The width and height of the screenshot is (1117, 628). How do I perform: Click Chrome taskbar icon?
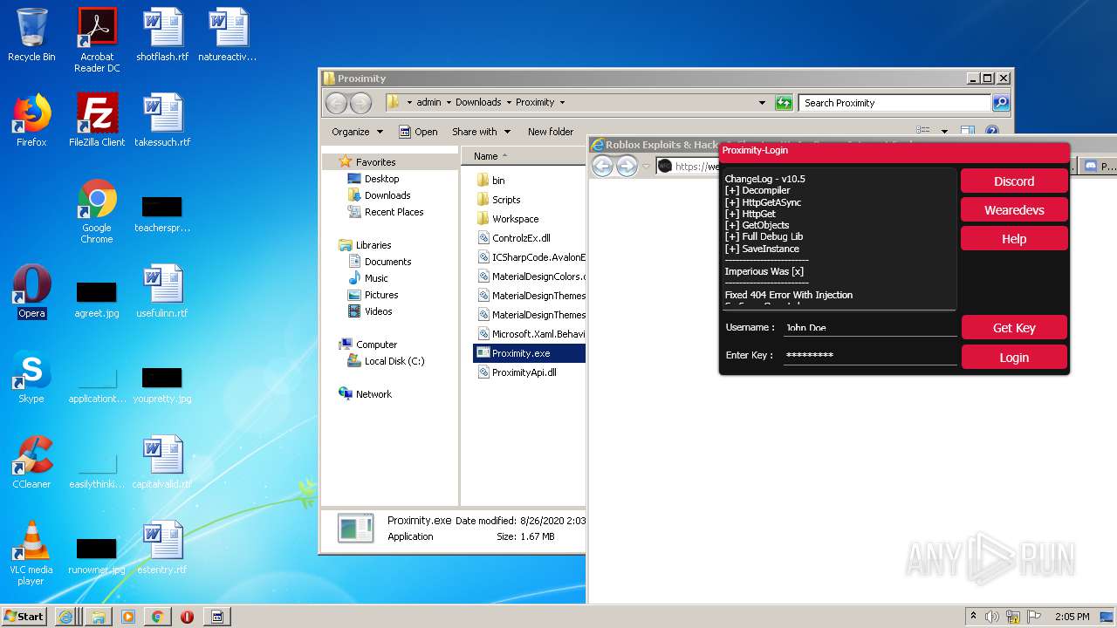[157, 617]
